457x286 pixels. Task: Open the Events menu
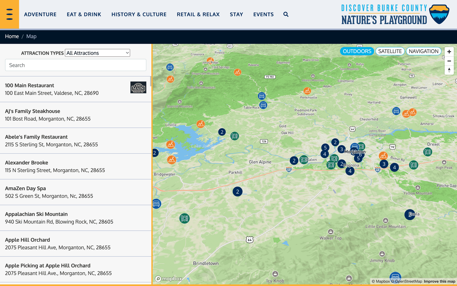(263, 14)
